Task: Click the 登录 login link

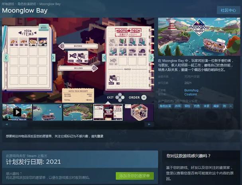Action: point(100,136)
